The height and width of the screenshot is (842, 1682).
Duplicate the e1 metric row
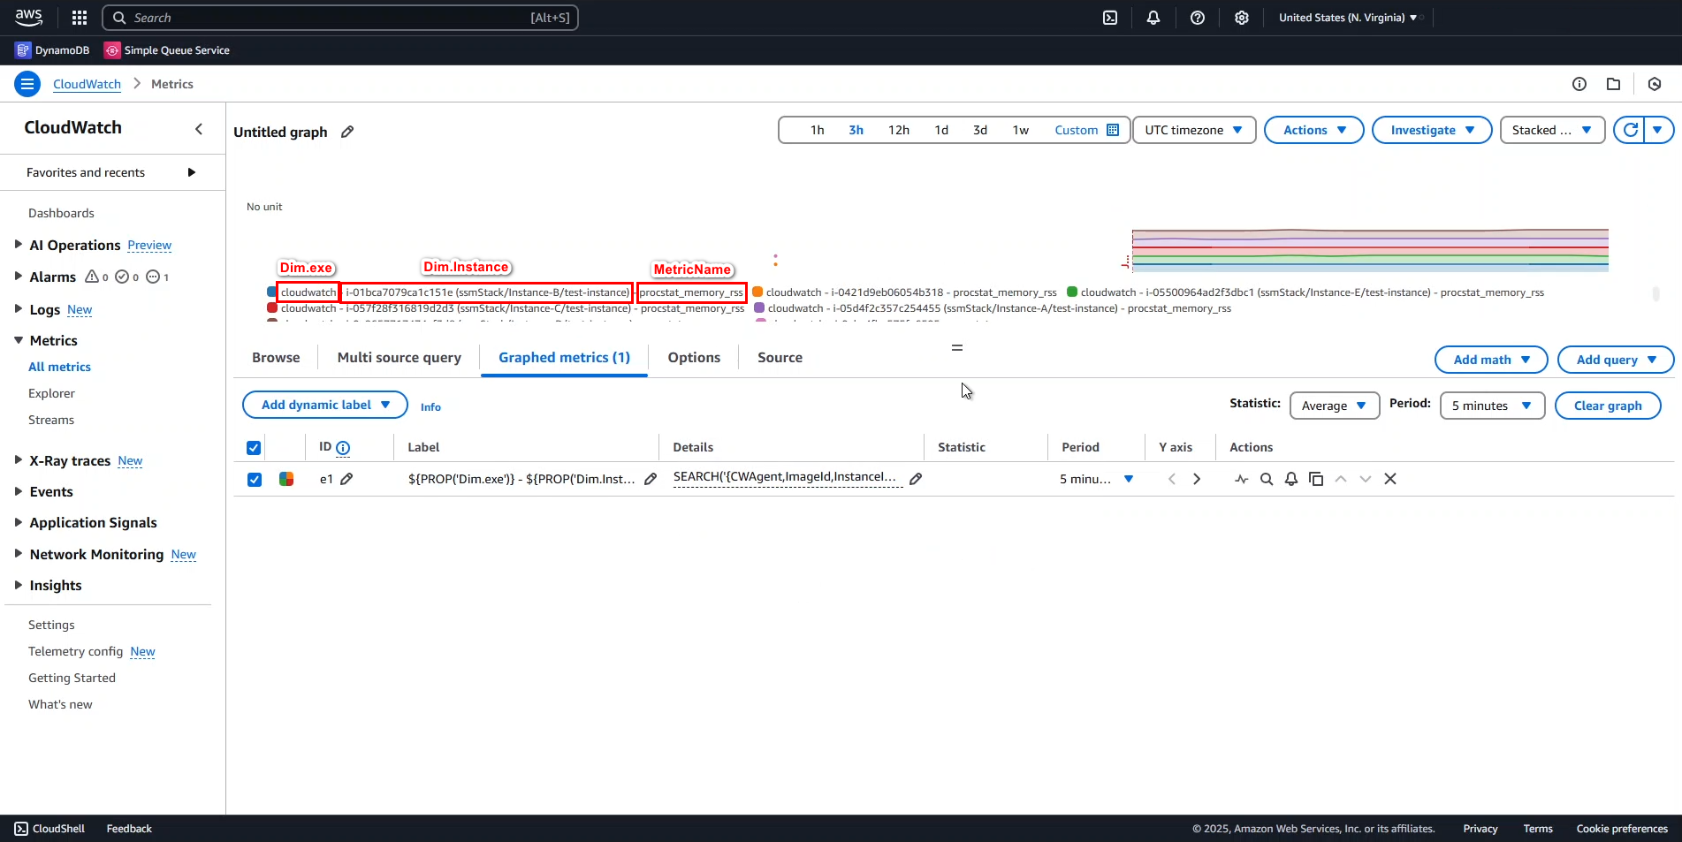click(x=1316, y=478)
